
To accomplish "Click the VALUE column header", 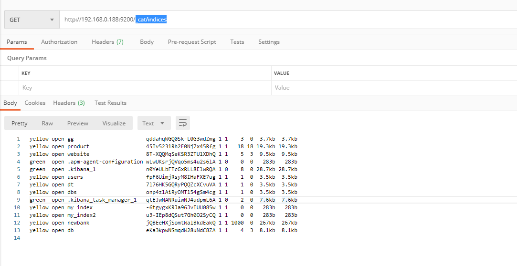I will point(282,73).
